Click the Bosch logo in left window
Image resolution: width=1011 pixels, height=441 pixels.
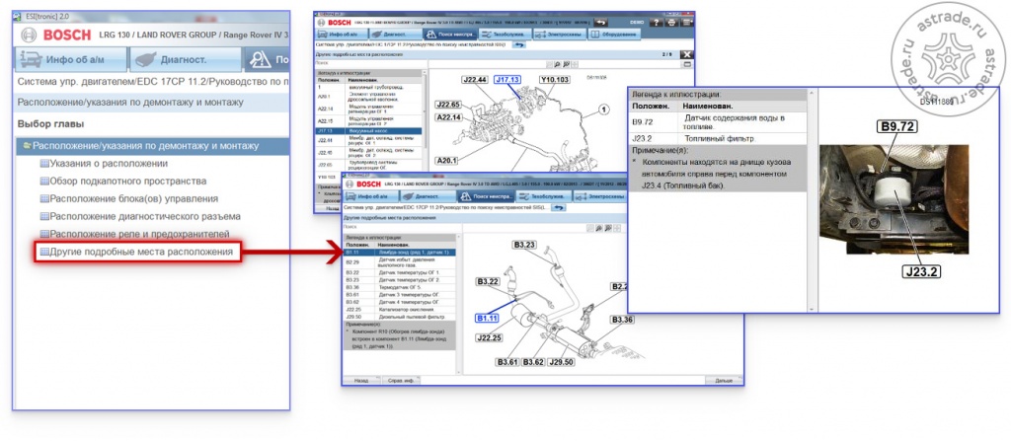(x=56, y=35)
